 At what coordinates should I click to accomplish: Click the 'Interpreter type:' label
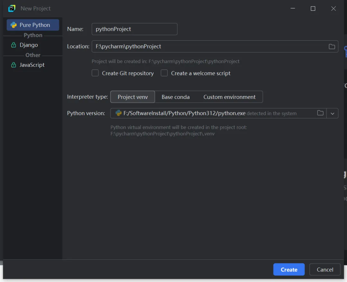(x=87, y=97)
